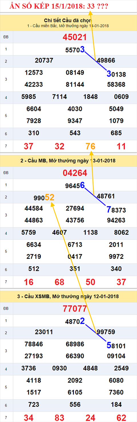Click third prize number 42233
This screenshot has height=422, width=137.
[x=34, y=85]
